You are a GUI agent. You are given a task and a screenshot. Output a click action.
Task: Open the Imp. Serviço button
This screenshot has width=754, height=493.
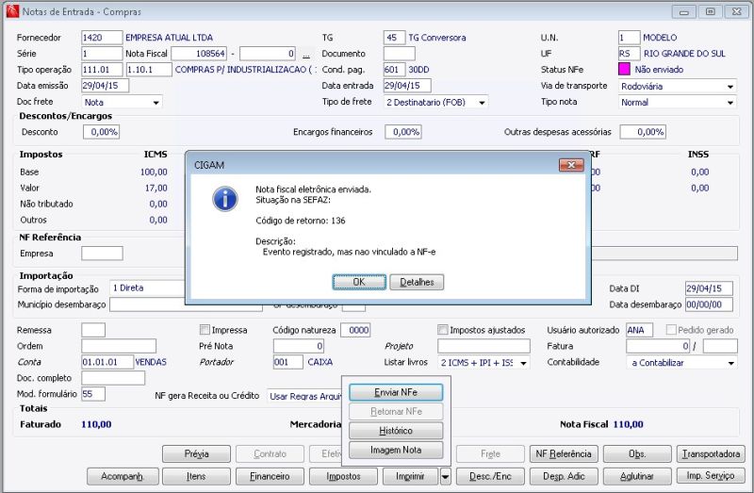(x=711, y=476)
